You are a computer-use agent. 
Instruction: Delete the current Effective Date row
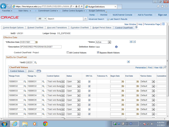[x=134, y=42]
